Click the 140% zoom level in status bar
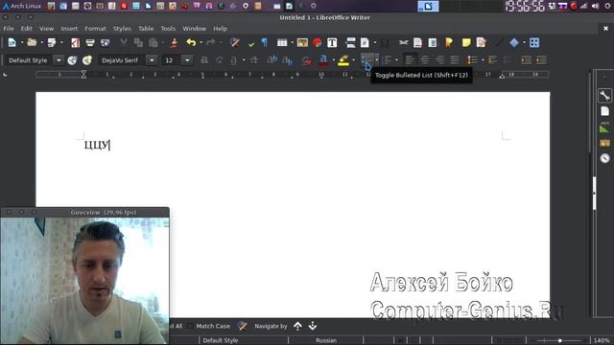 click(602, 340)
